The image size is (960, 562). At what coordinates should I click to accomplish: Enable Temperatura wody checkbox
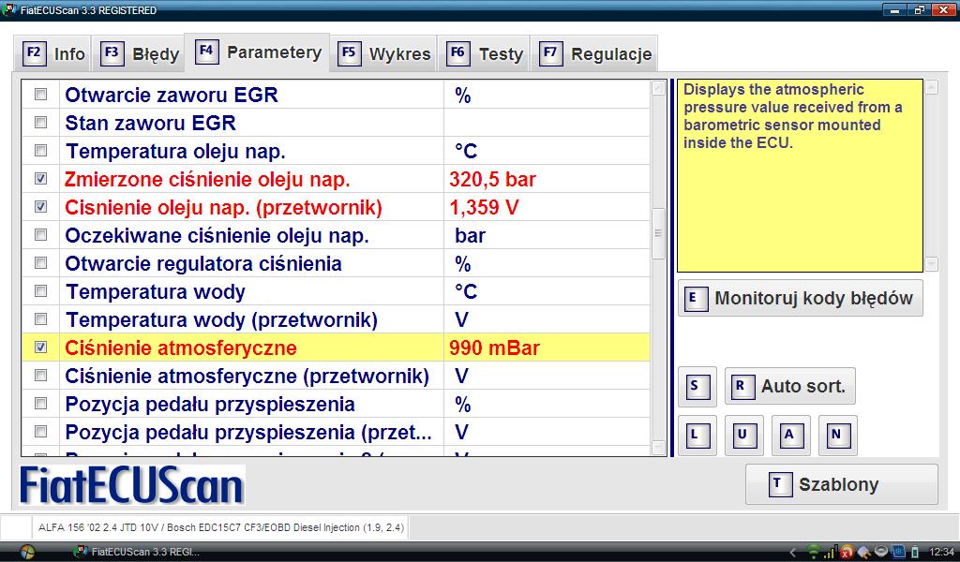pos(40,291)
